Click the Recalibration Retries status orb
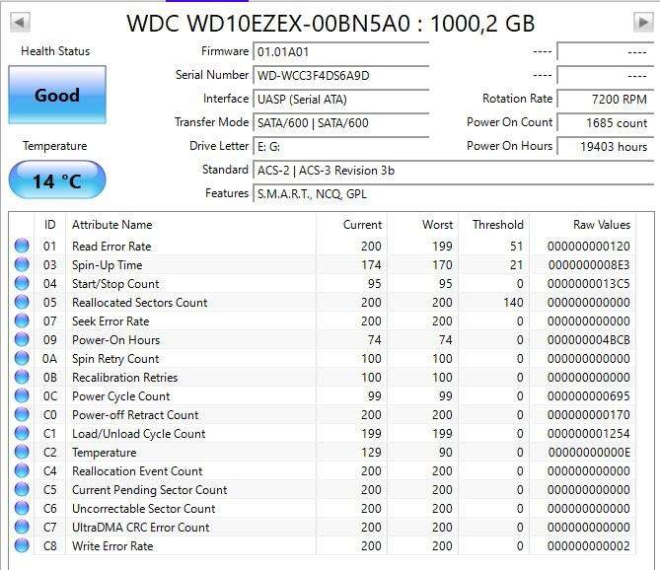The height and width of the screenshot is (570, 660). coord(22,377)
